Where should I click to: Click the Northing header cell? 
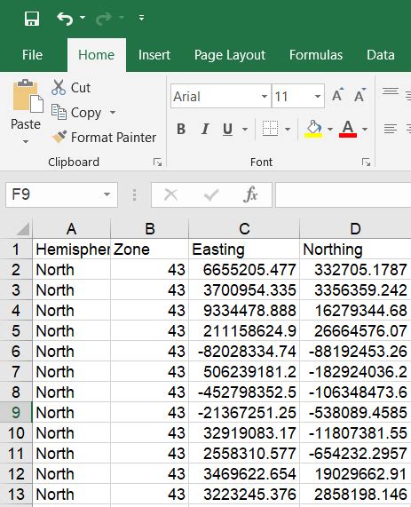click(355, 250)
